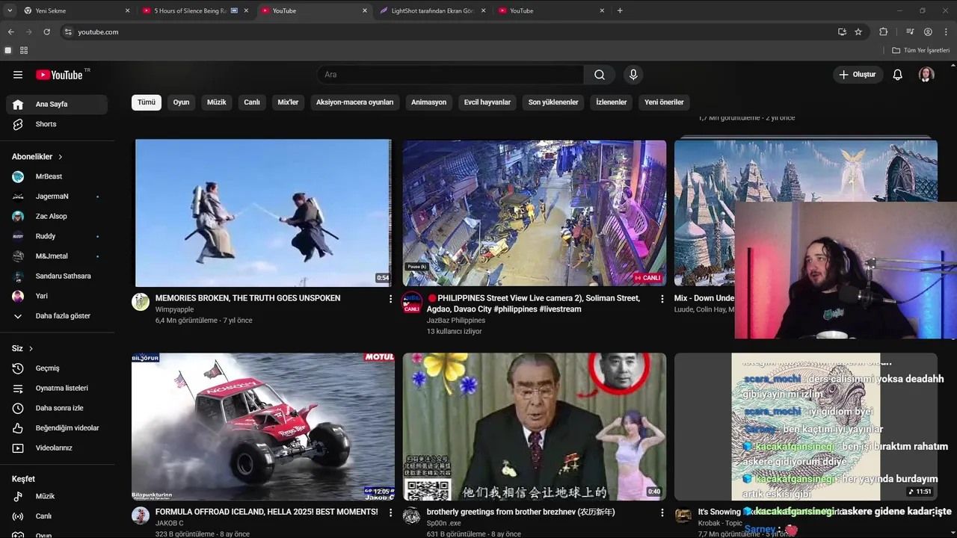Click the YouTube logo
The image size is (957, 538).
pos(59,75)
